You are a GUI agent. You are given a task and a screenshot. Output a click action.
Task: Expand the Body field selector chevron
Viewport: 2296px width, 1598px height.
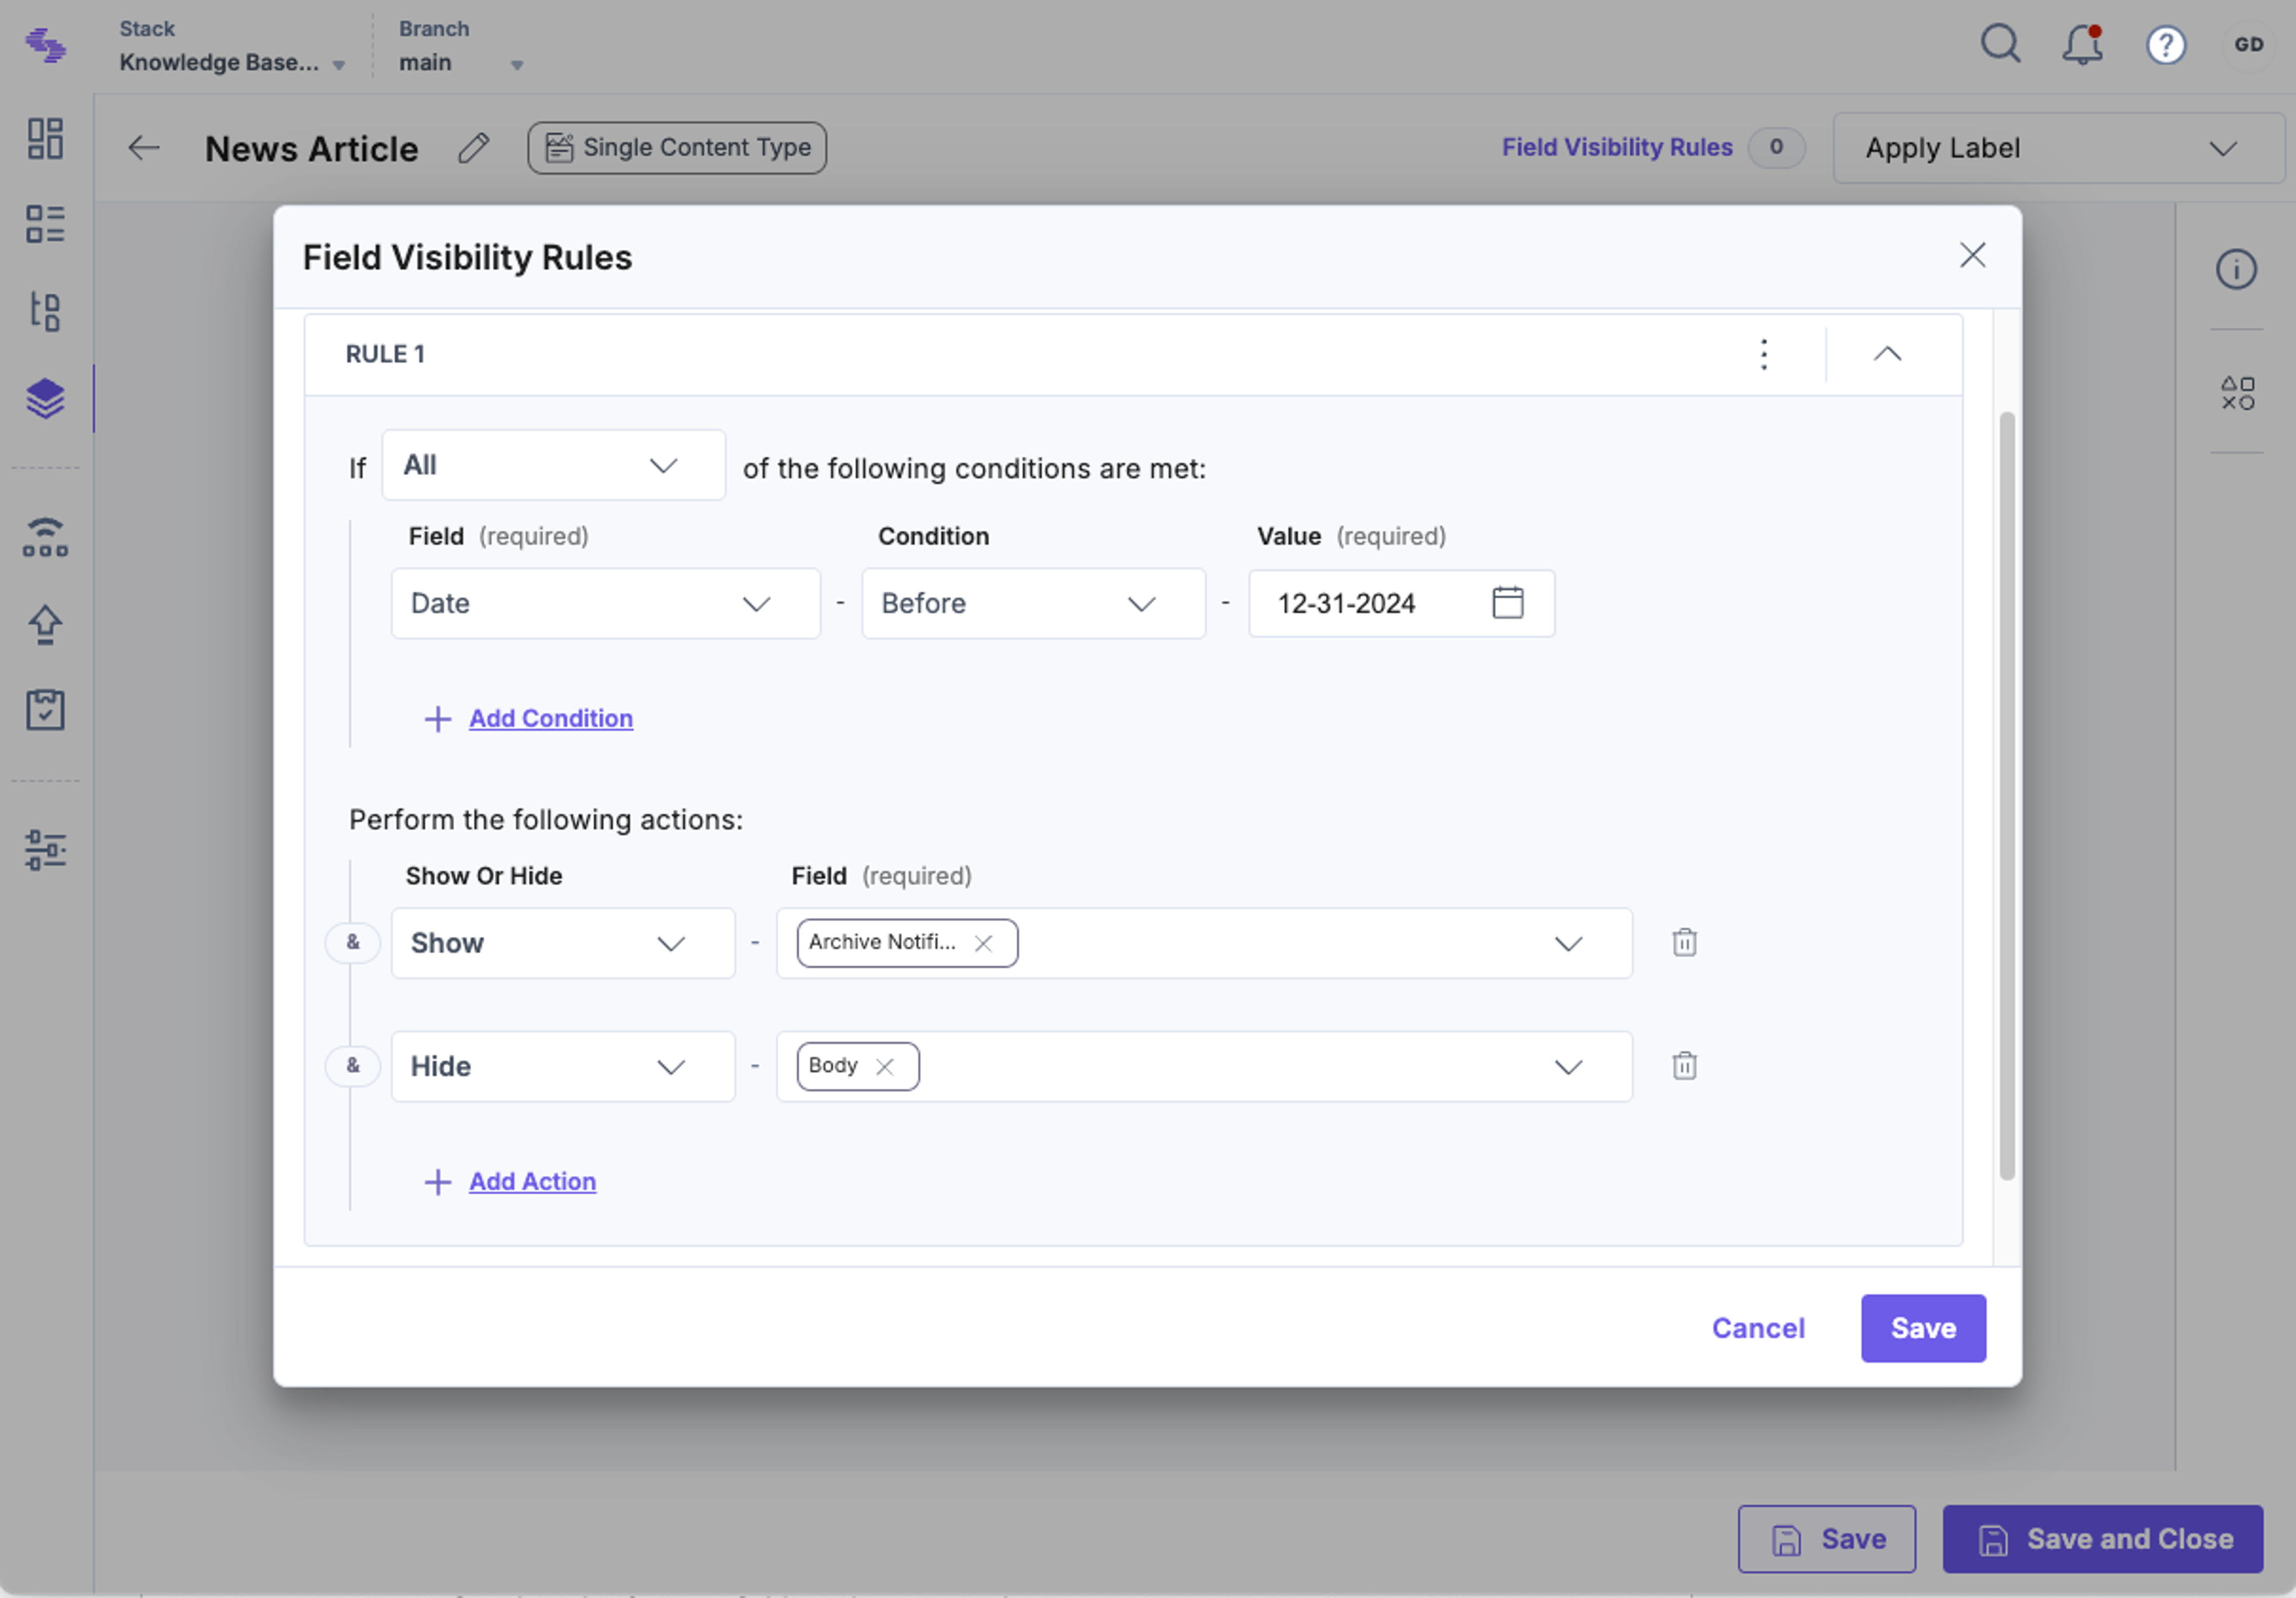click(1568, 1066)
